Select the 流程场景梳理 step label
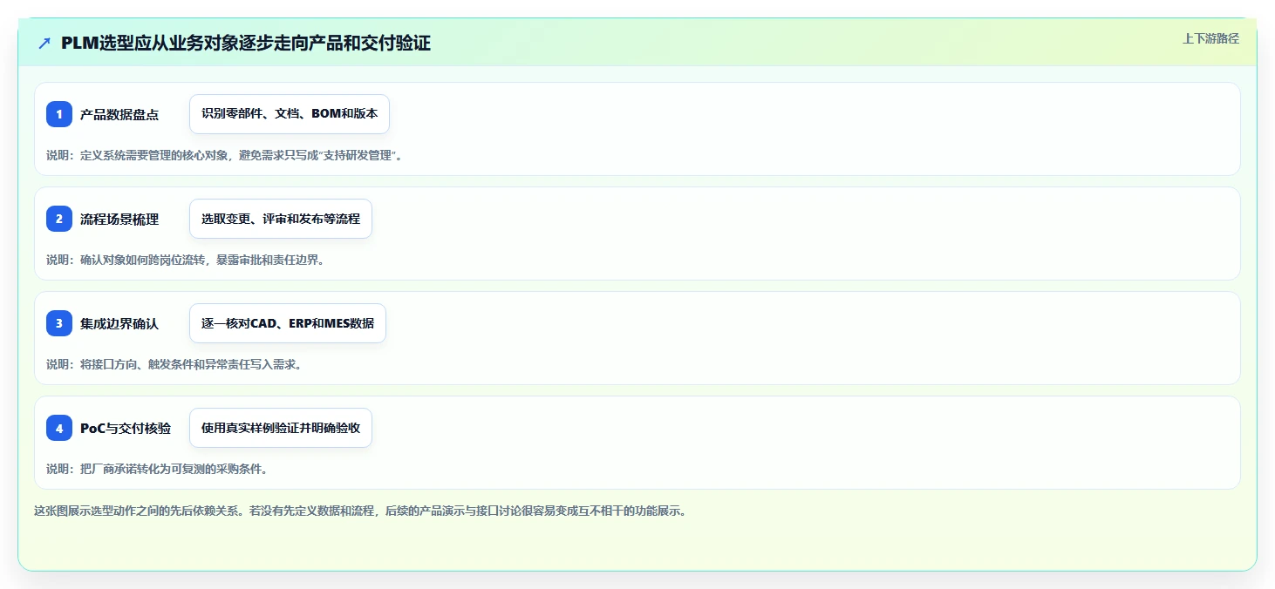This screenshot has height=589, width=1275. [119, 220]
